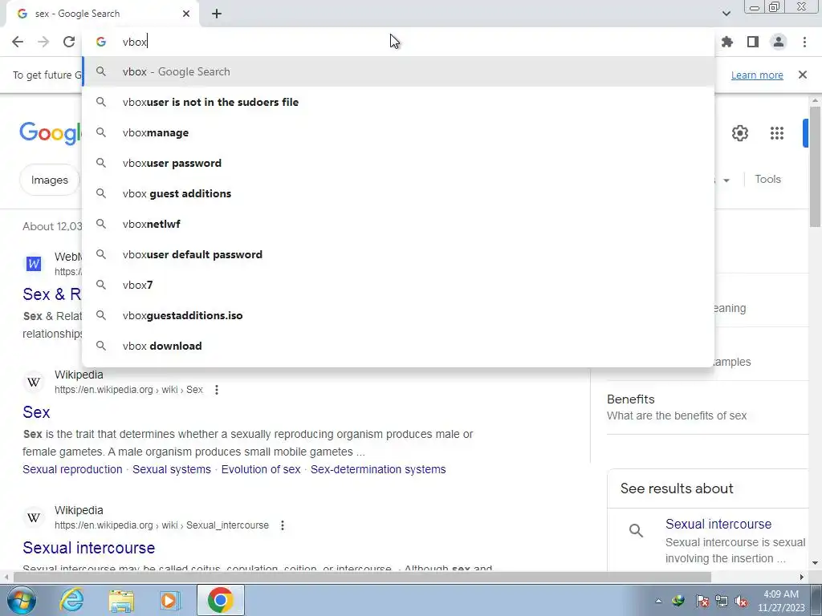Image resolution: width=822 pixels, height=616 pixels.
Task: Open the search Tools button
Action: point(768,179)
